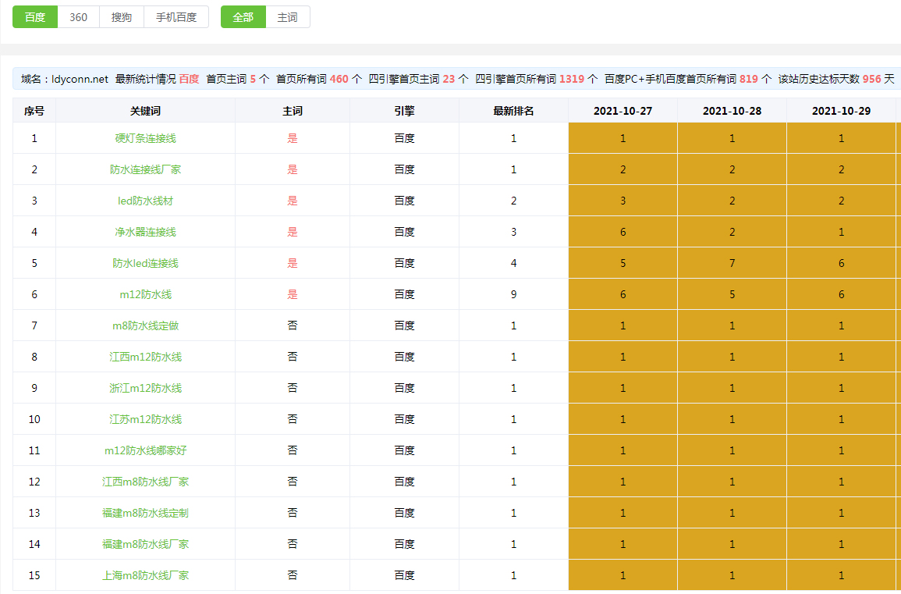This screenshot has width=901, height=594.
Task: Click the 最新排名 column header
Action: tap(513, 111)
